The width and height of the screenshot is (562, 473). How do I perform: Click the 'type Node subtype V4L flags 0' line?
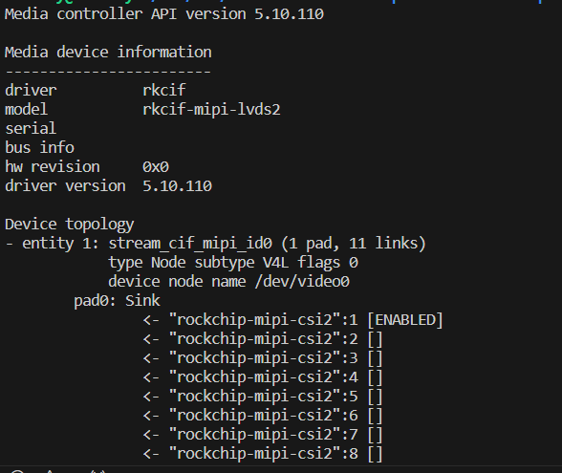(x=233, y=263)
